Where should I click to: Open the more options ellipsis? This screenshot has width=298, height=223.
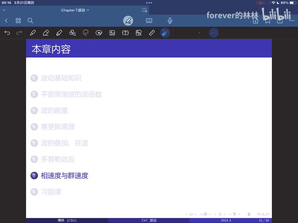(292, 21)
